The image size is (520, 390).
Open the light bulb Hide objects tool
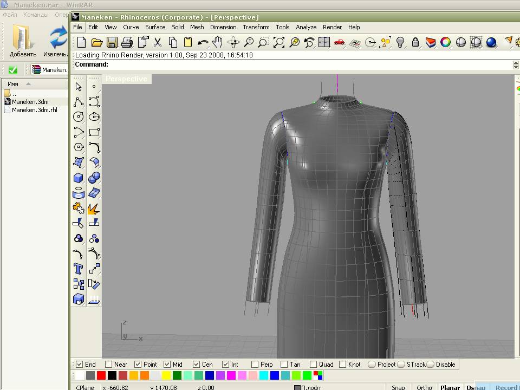pyautogui.click(x=400, y=42)
